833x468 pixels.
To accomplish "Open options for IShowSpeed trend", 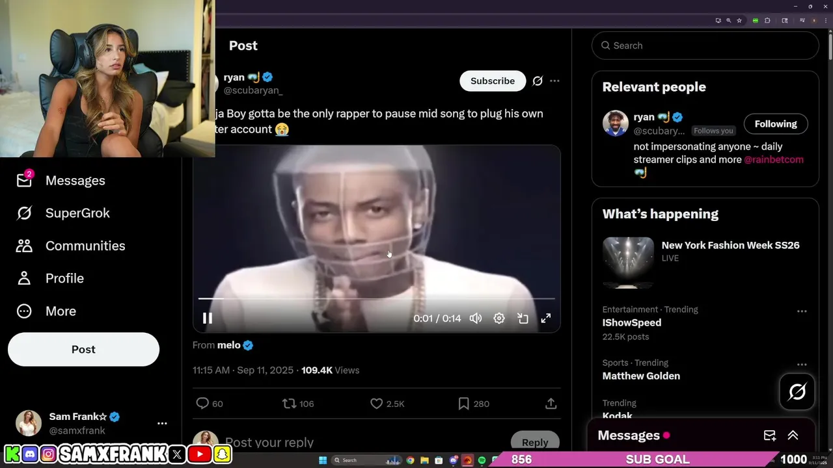I will coord(802,311).
